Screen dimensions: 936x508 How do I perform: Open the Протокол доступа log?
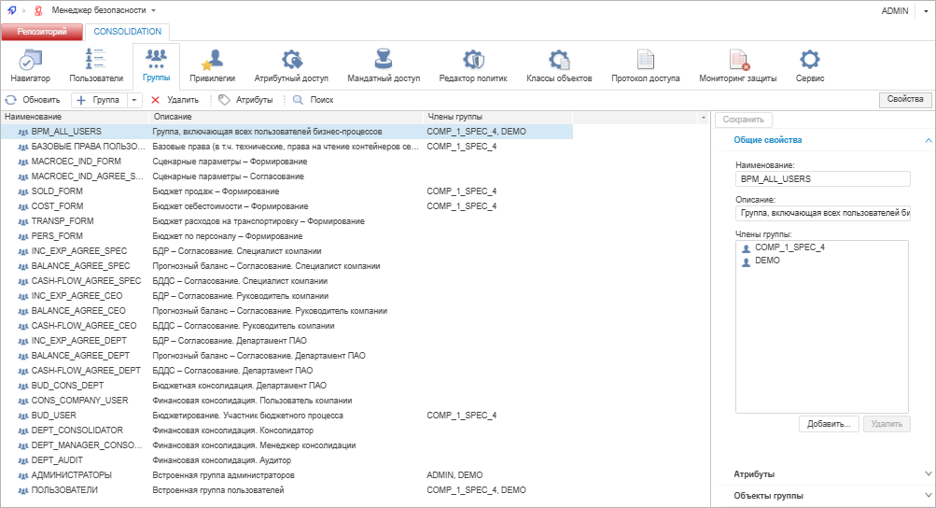pyautogui.click(x=645, y=65)
